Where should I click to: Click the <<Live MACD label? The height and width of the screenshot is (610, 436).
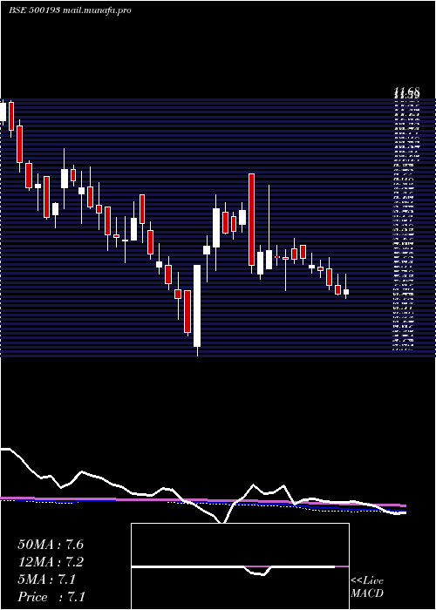click(367, 586)
